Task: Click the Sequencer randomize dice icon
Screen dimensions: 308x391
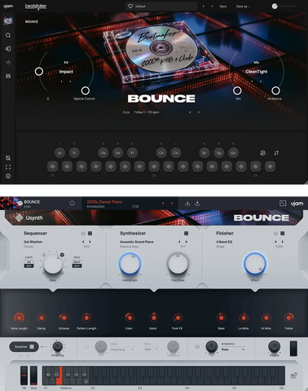Action: [90, 233]
